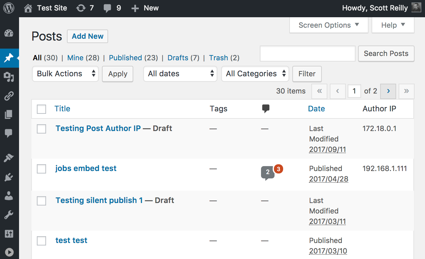425x259 pixels.
Task: Select the 'jobs embed test' post checkbox
Action: [x=41, y=169]
